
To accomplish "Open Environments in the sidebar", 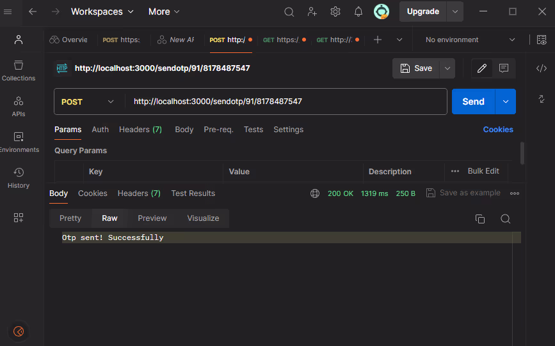I will tap(19, 142).
